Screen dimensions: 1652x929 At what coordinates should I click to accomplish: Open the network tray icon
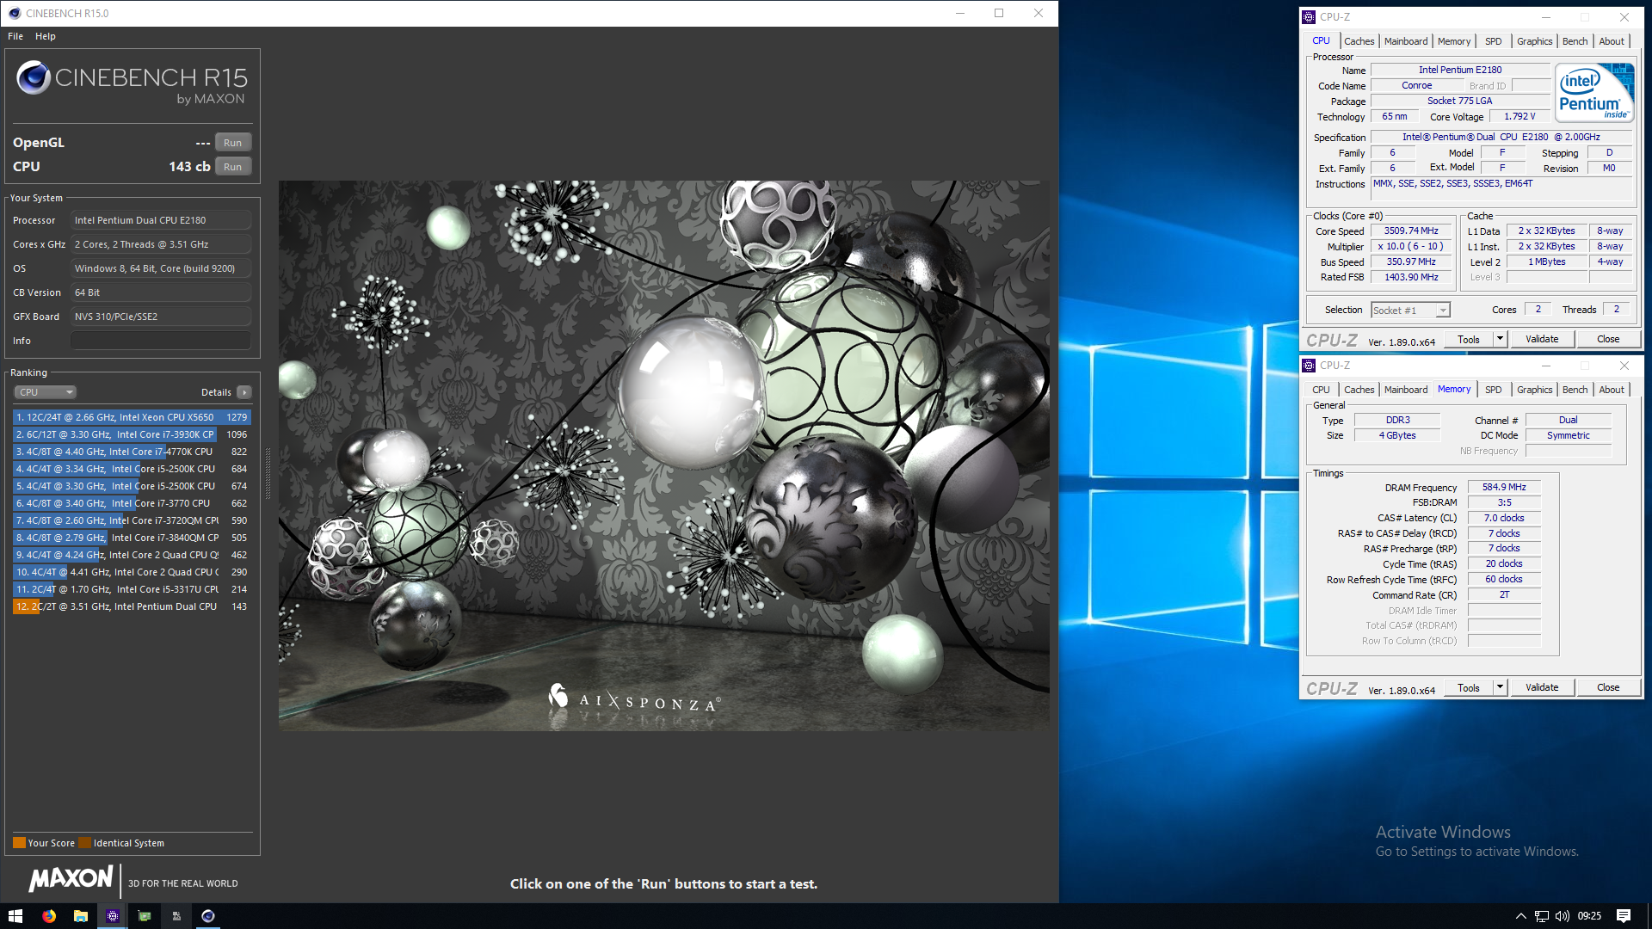[1542, 916]
